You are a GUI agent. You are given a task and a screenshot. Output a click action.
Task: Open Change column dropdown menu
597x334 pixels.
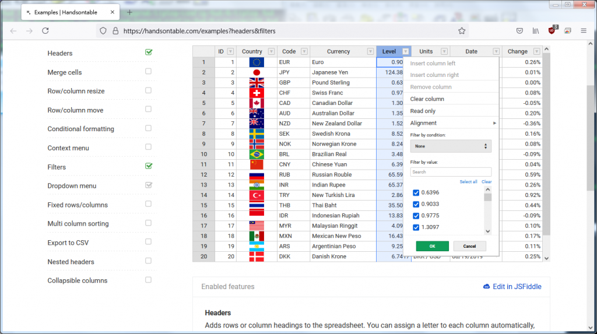(x=536, y=51)
